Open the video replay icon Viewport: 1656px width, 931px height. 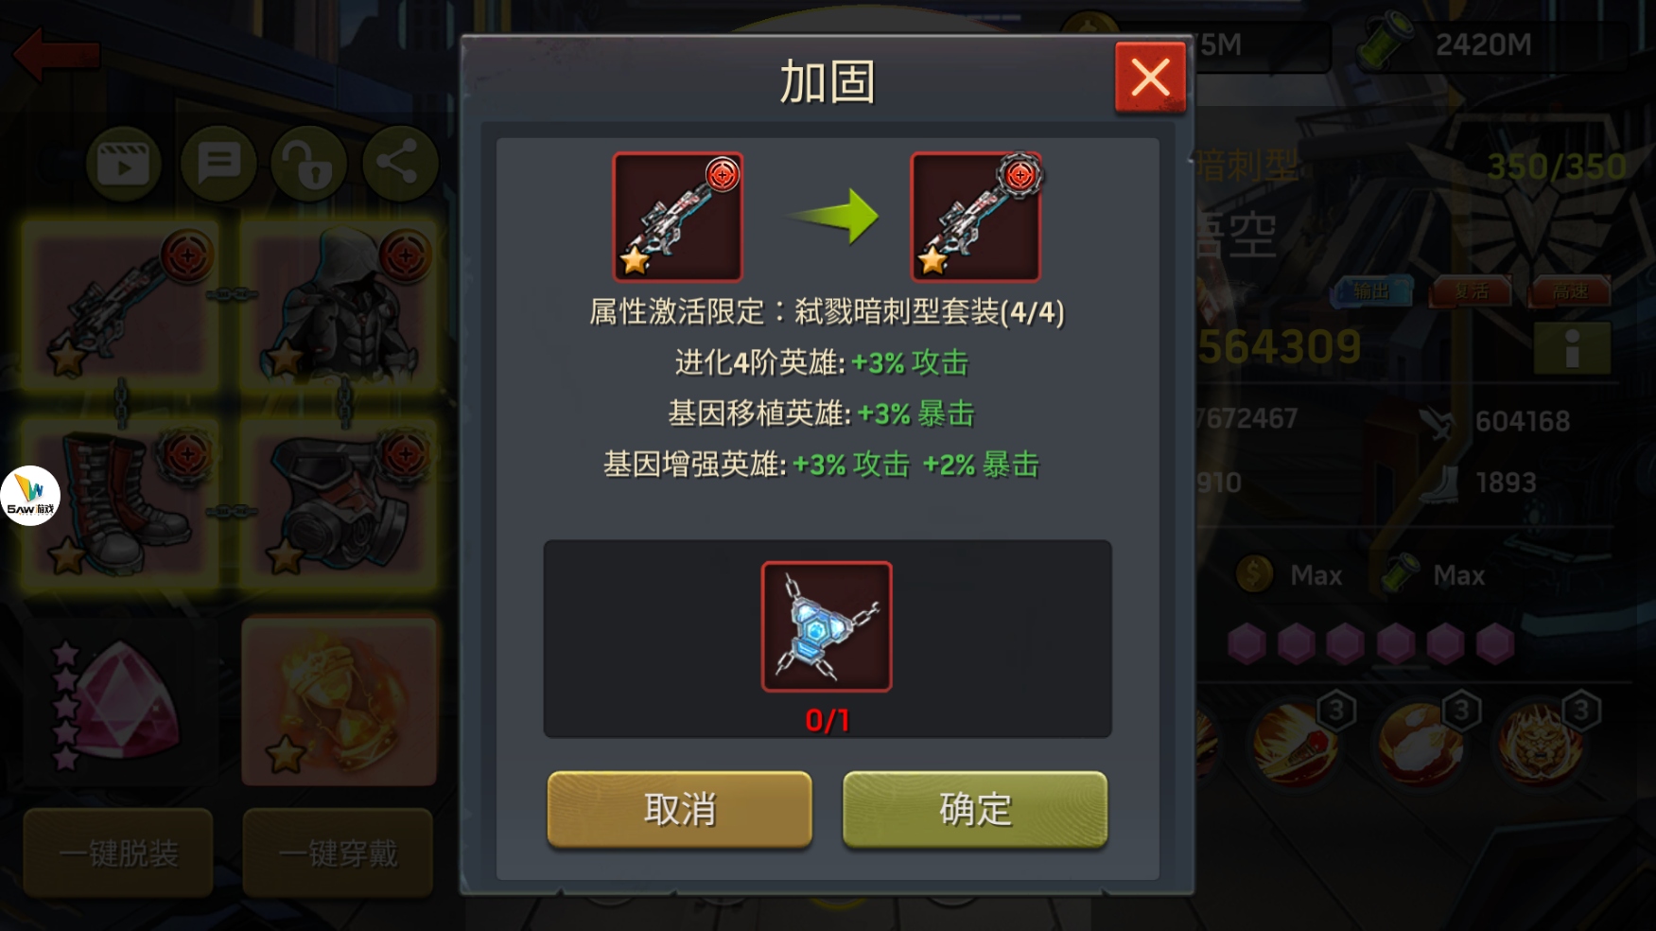[123, 164]
